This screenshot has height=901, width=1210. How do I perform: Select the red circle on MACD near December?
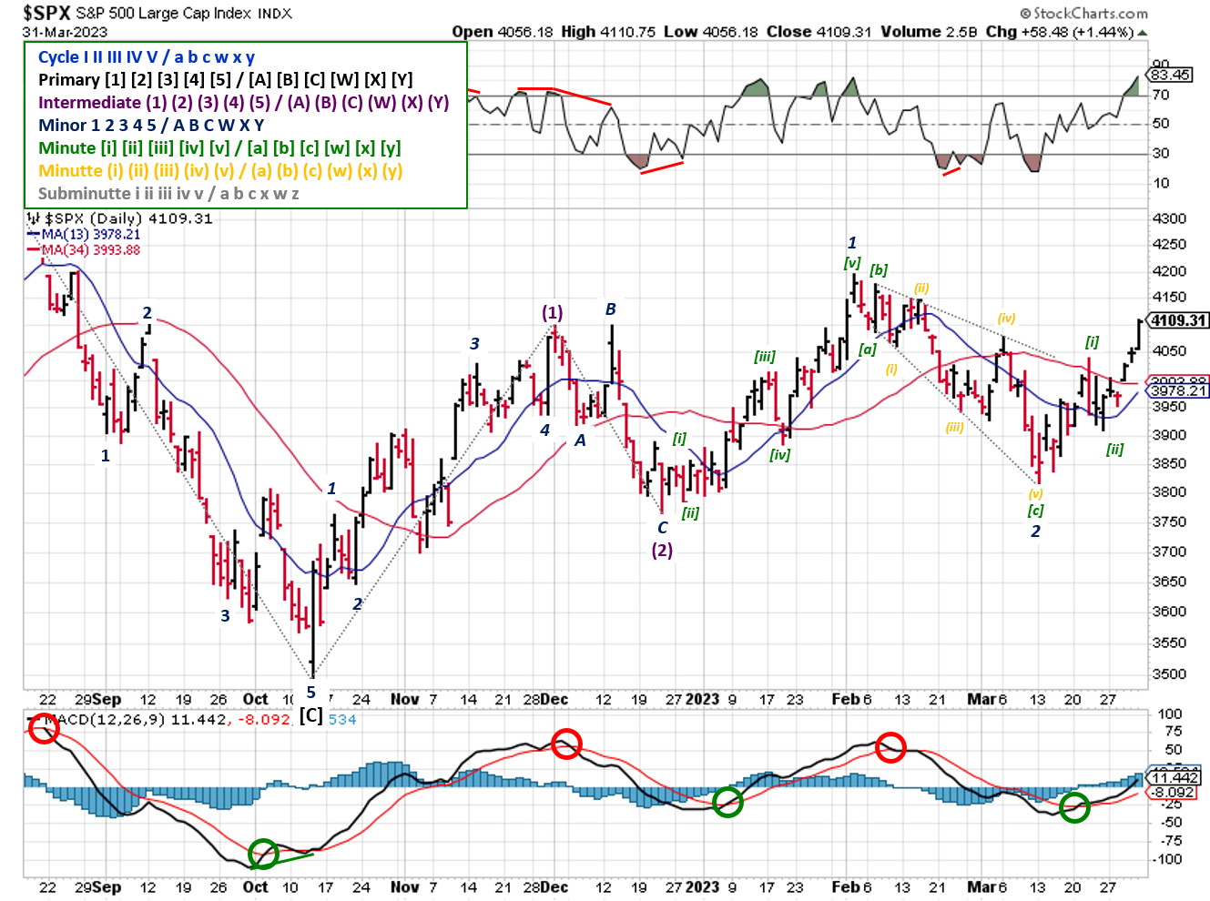point(566,744)
